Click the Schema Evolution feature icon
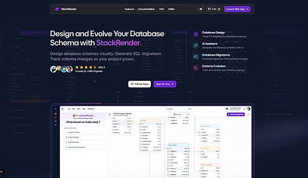This screenshot has width=308, height=178. (x=196, y=68)
